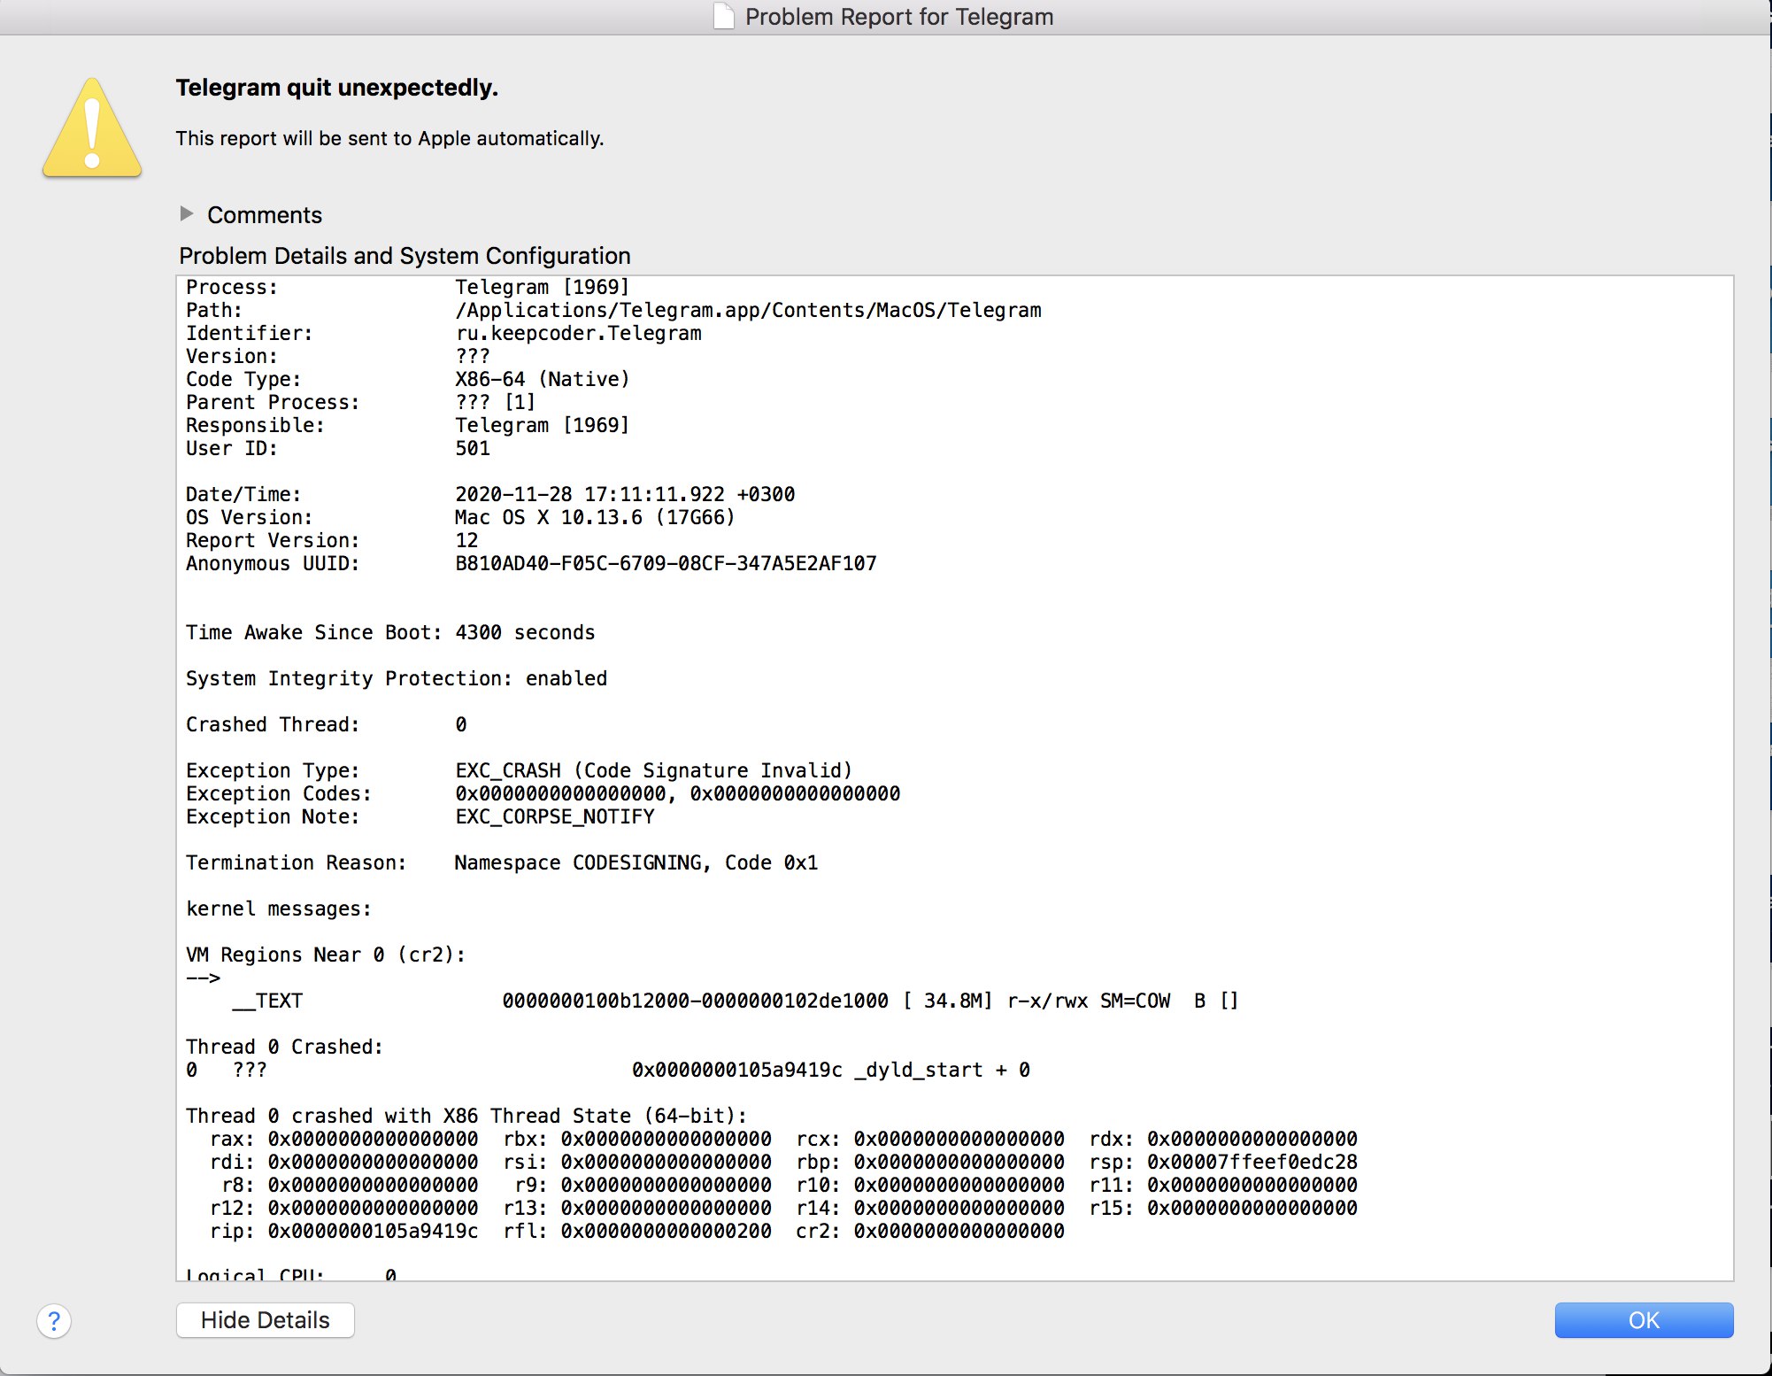The width and height of the screenshot is (1772, 1376).
Task: Click the User ID value '501'
Action: point(473,448)
